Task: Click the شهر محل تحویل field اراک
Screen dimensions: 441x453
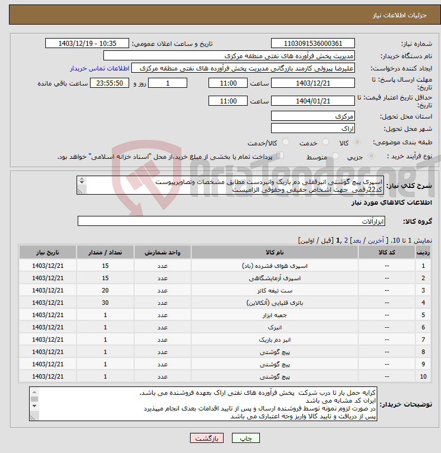Action: tap(313, 128)
